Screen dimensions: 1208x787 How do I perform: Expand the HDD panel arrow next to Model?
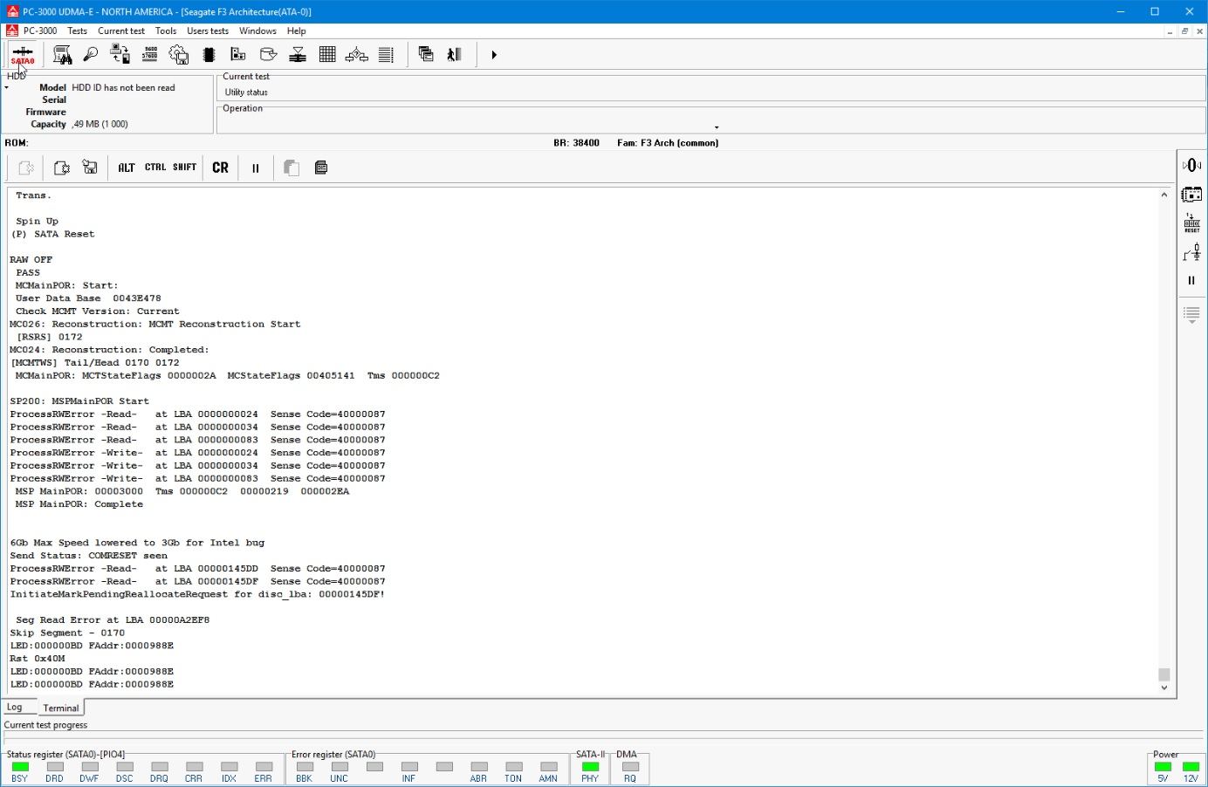tap(7, 88)
